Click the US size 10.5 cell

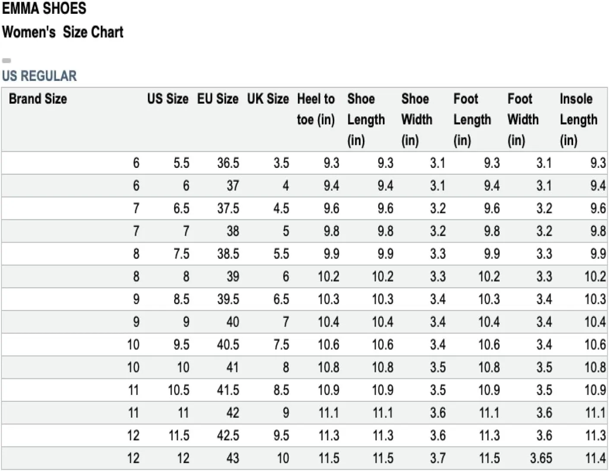[179, 390]
